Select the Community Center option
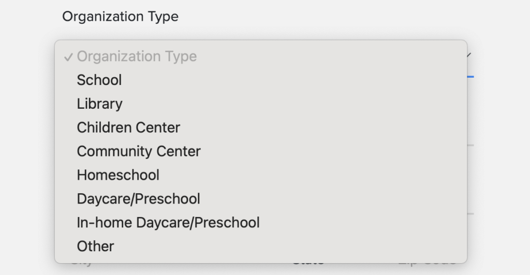Image resolution: width=530 pixels, height=275 pixels. 139,152
